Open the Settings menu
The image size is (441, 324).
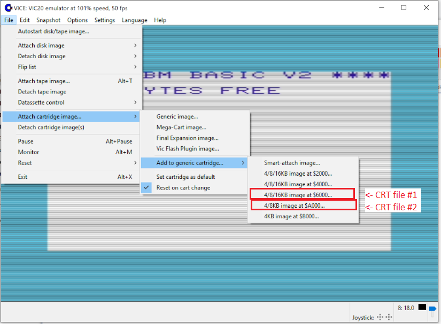(x=105, y=20)
